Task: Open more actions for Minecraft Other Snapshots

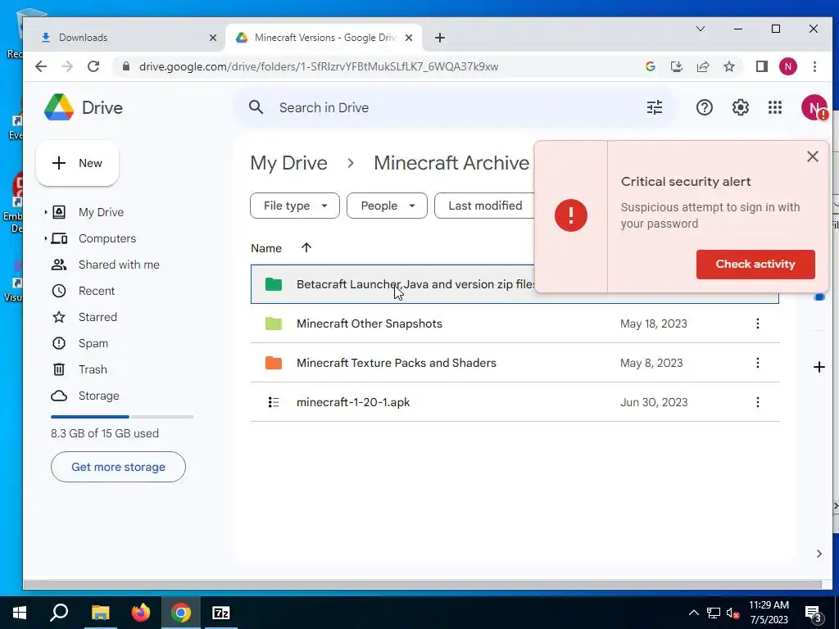Action: point(757,324)
